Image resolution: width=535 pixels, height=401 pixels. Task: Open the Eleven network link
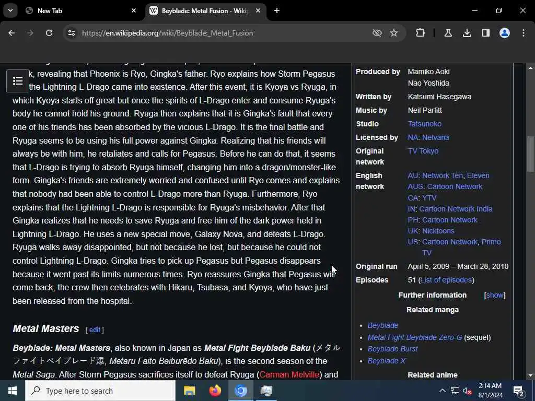click(478, 175)
